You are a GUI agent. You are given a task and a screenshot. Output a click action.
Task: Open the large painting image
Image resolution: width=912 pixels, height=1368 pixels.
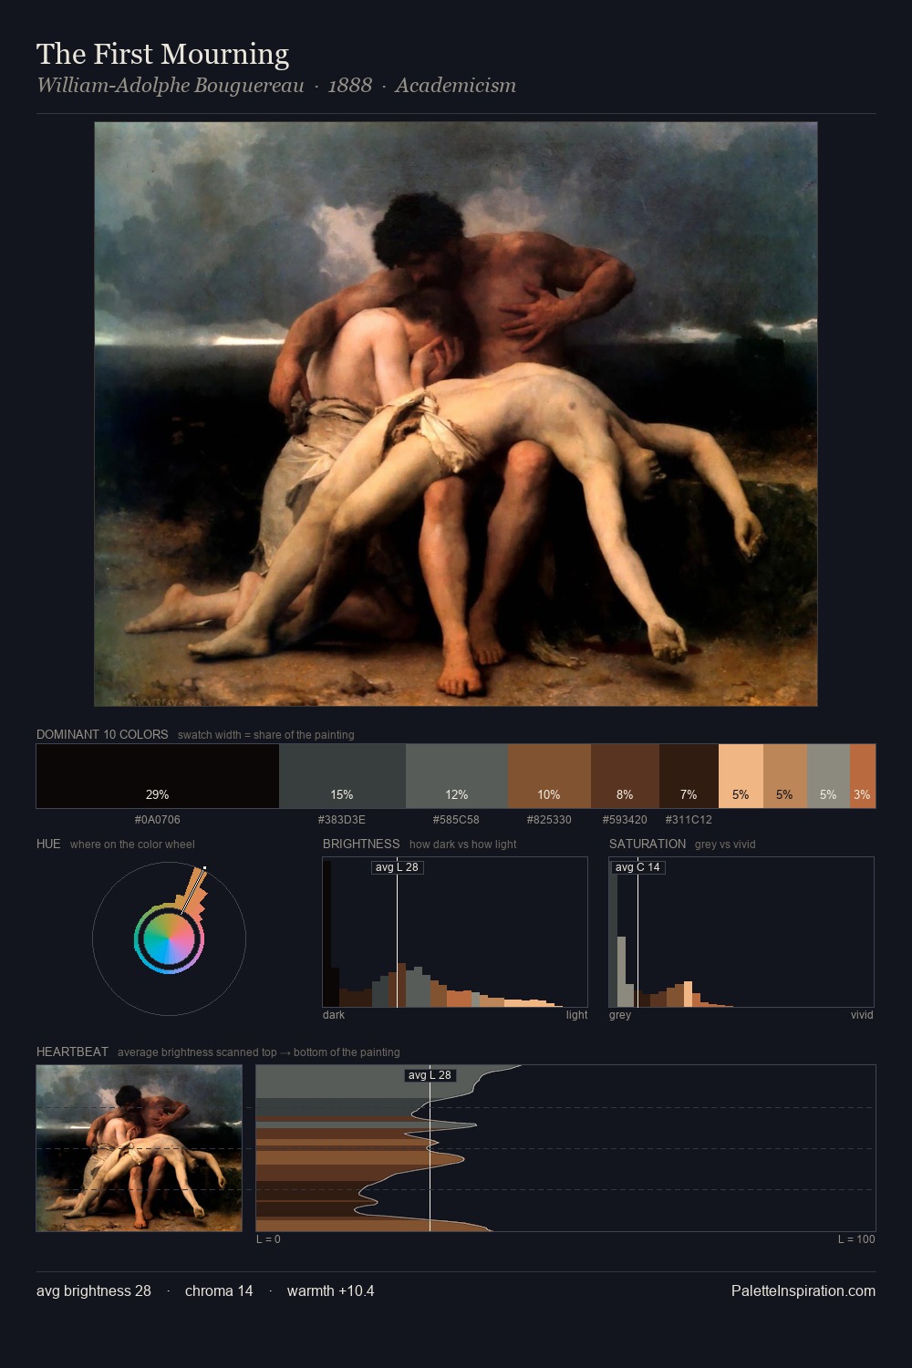pos(456,414)
